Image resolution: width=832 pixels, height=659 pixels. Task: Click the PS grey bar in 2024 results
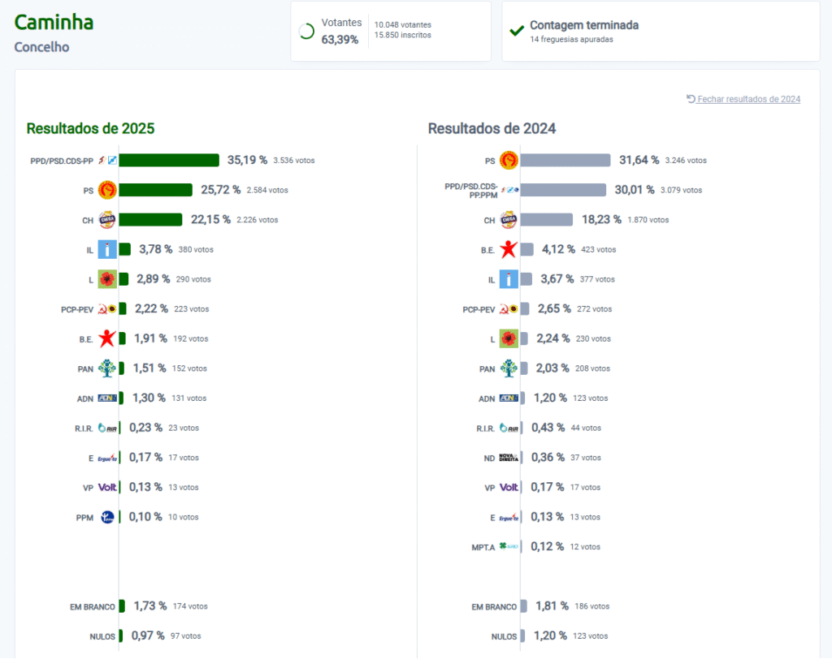click(565, 160)
